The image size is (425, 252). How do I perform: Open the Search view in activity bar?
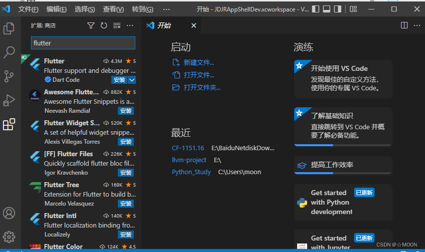[x=9, y=52]
